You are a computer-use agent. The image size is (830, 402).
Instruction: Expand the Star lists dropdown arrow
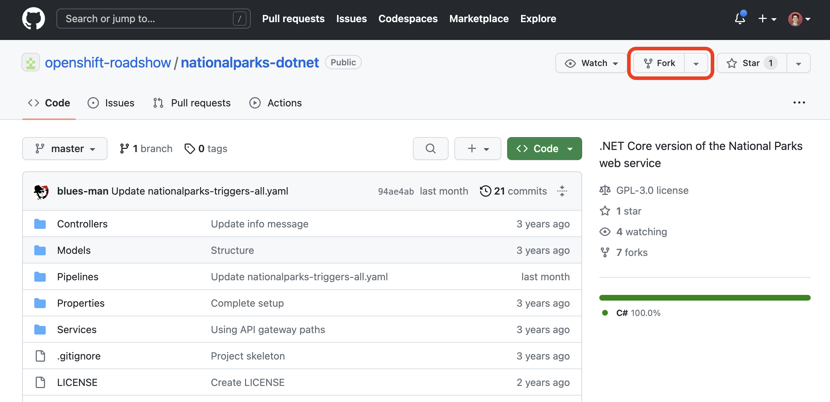point(799,63)
